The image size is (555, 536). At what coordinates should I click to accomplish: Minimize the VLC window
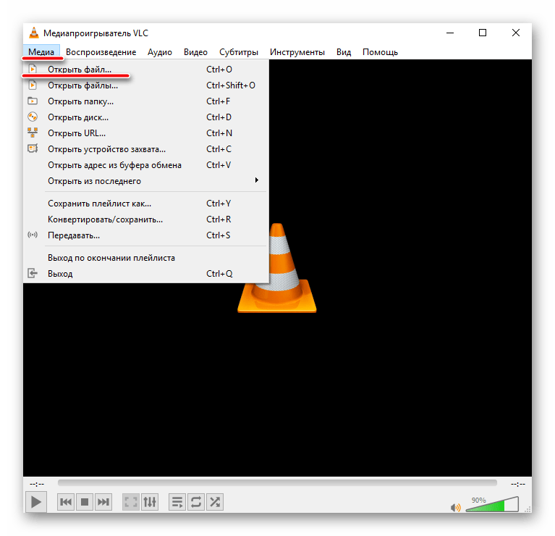pyautogui.click(x=450, y=33)
